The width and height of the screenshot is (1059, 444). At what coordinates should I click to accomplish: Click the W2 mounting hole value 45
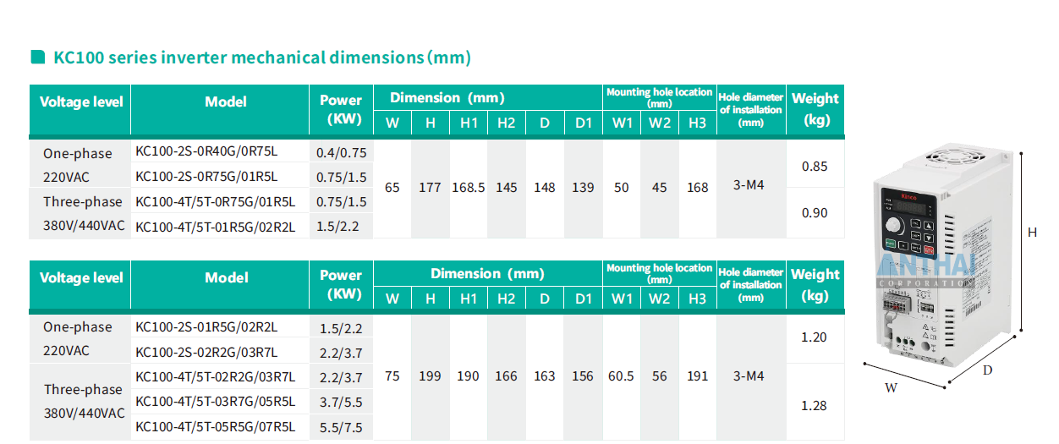tap(660, 188)
